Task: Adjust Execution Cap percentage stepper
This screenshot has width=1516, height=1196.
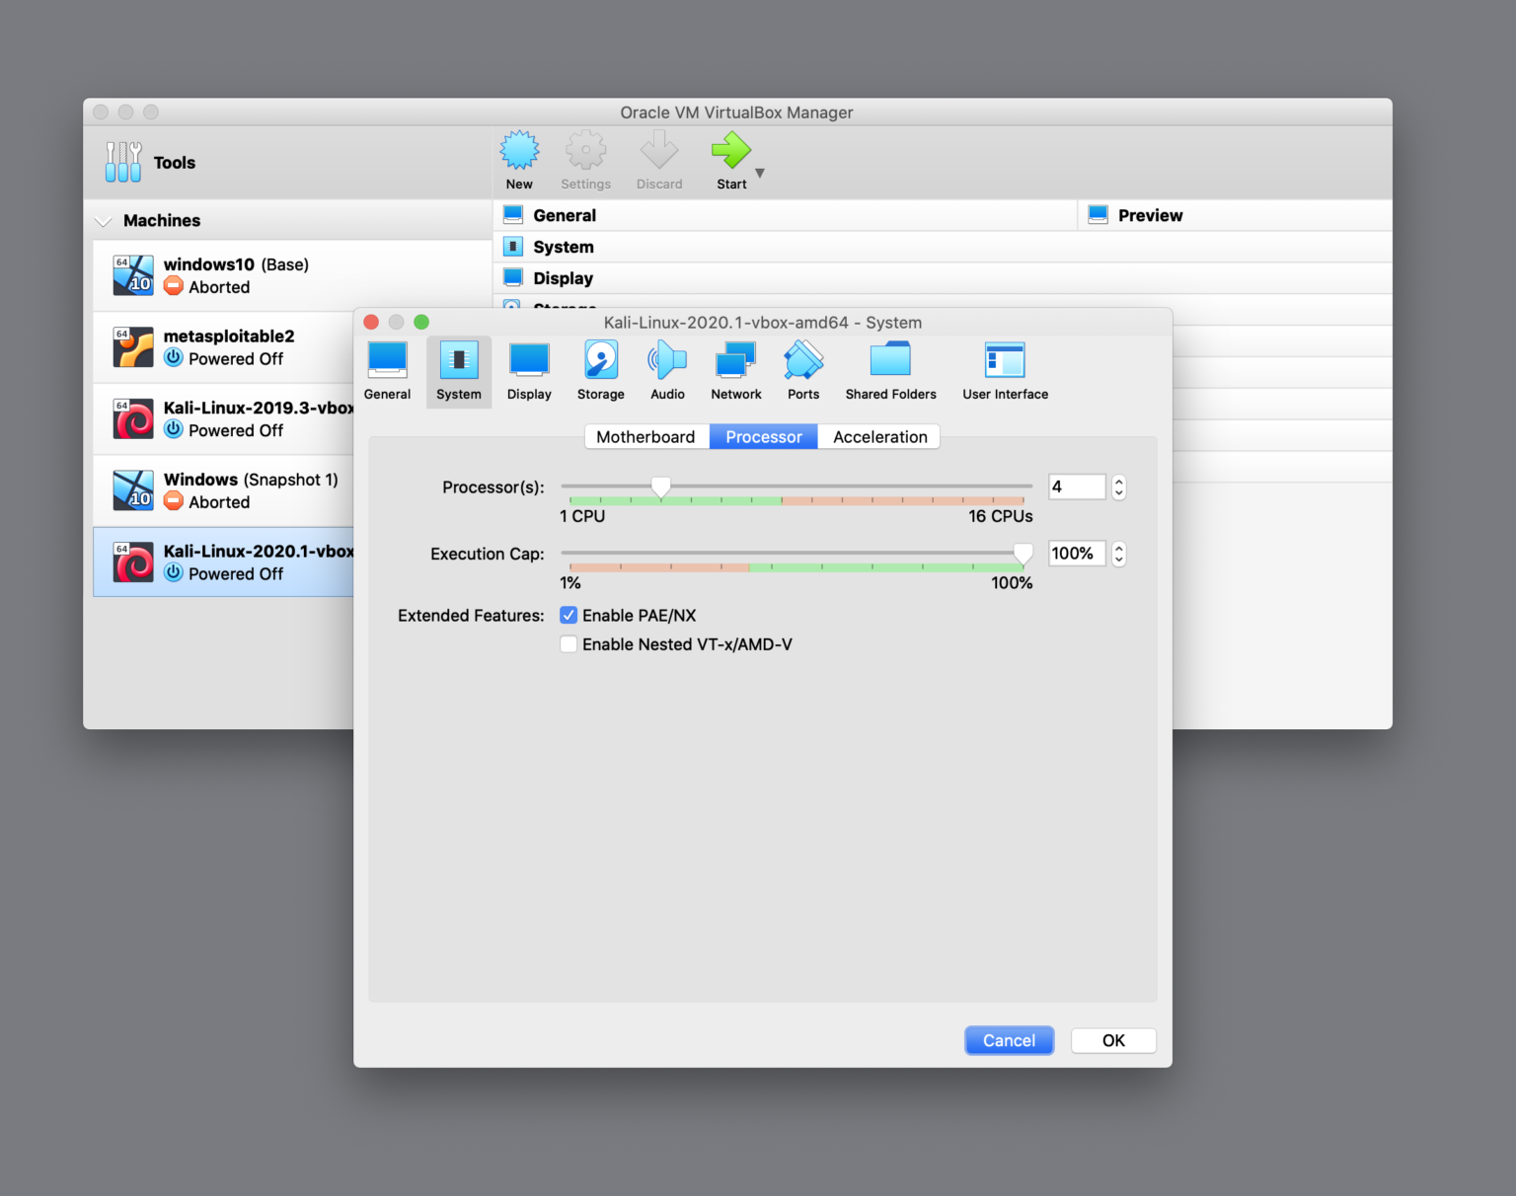Action: pos(1118,554)
